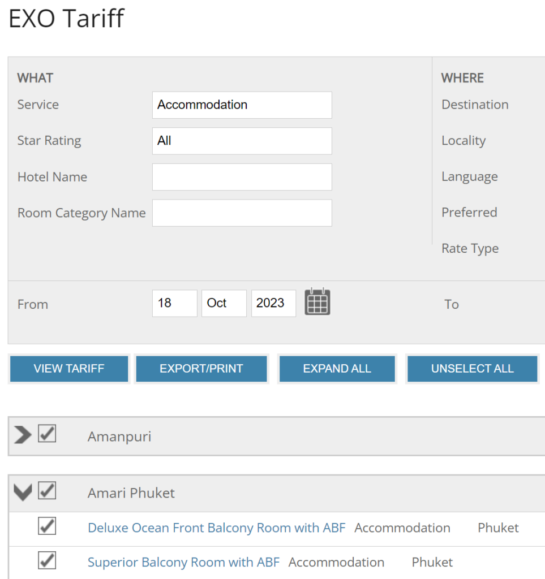The height and width of the screenshot is (579, 545).
Task: Open Superior Balcony Room with ABF link
Action: (183, 563)
